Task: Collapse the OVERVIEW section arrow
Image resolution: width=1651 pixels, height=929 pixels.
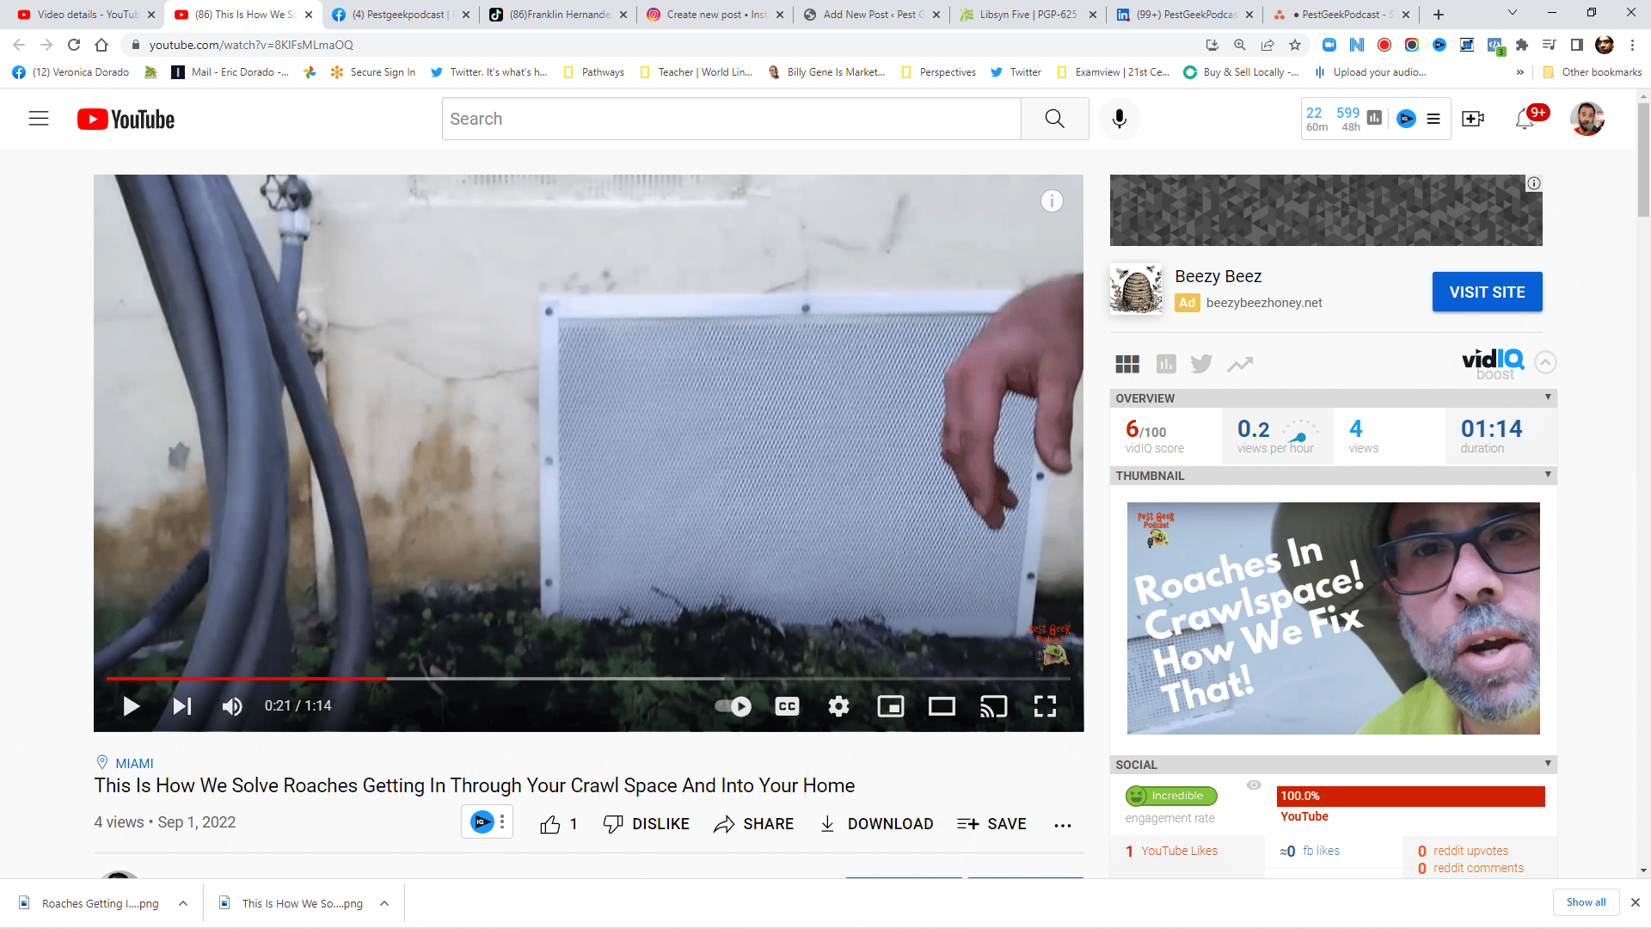Action: 1548,397
